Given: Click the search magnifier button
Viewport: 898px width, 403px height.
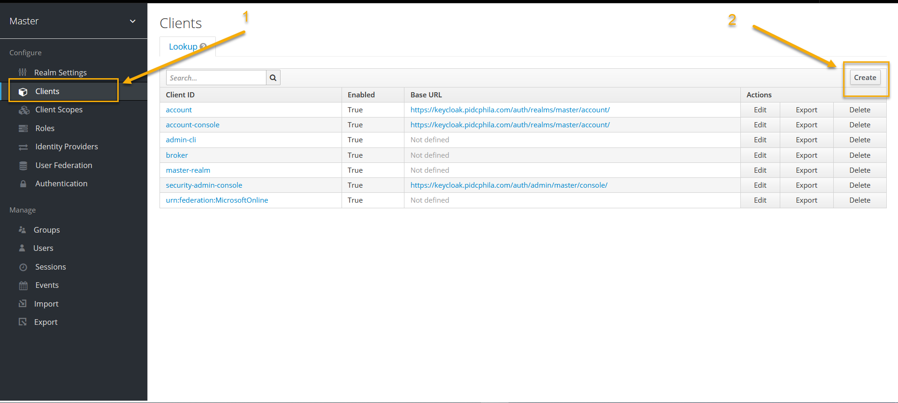Looking at the screenshot, I should pos(273,78).
